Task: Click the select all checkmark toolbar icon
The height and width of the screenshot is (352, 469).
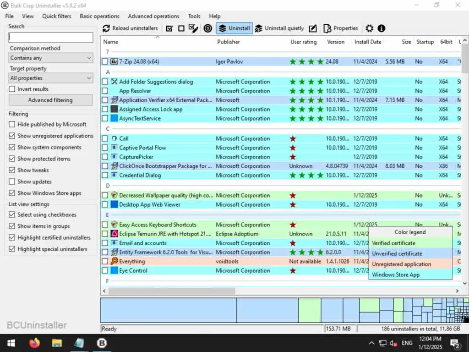Action: pyautogui.click(x=169, y=28)
